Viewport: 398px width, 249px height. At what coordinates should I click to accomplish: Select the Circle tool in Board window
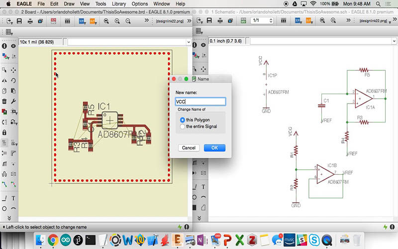4,209
